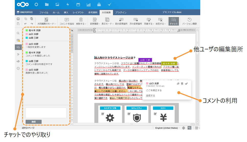The image size is (247, 142).
Task: Toggle spell checking in status bar
Action: pyautogui.click(x=189, y=128)
